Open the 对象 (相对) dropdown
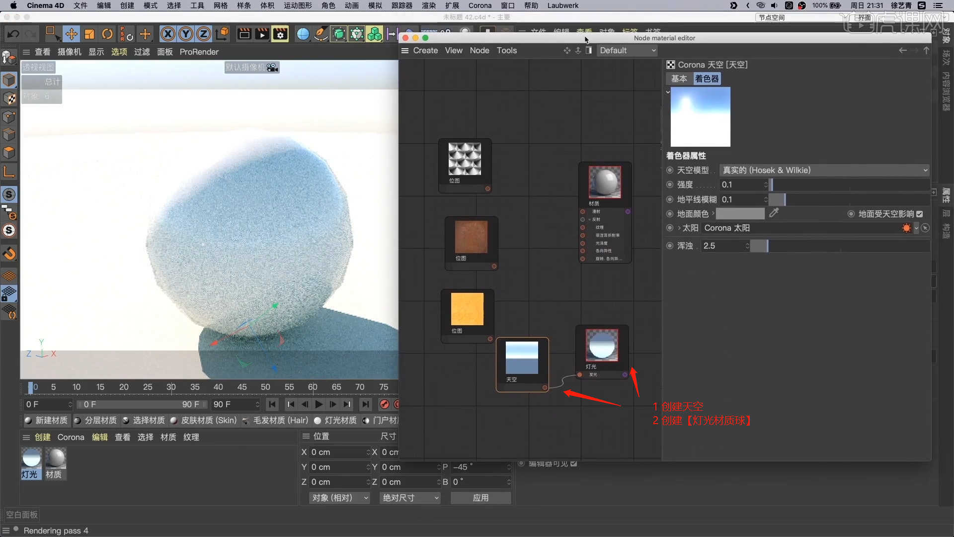This screenshot has width=954, height=537. [340, 498]
